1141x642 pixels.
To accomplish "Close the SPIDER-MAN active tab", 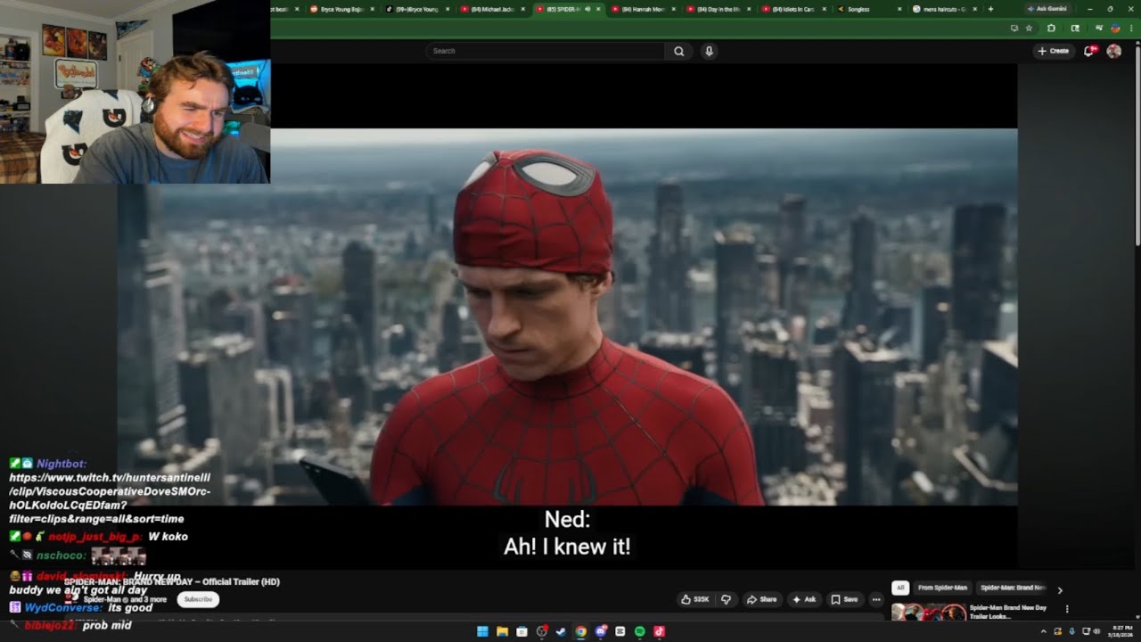I will (x=599, y=9).
